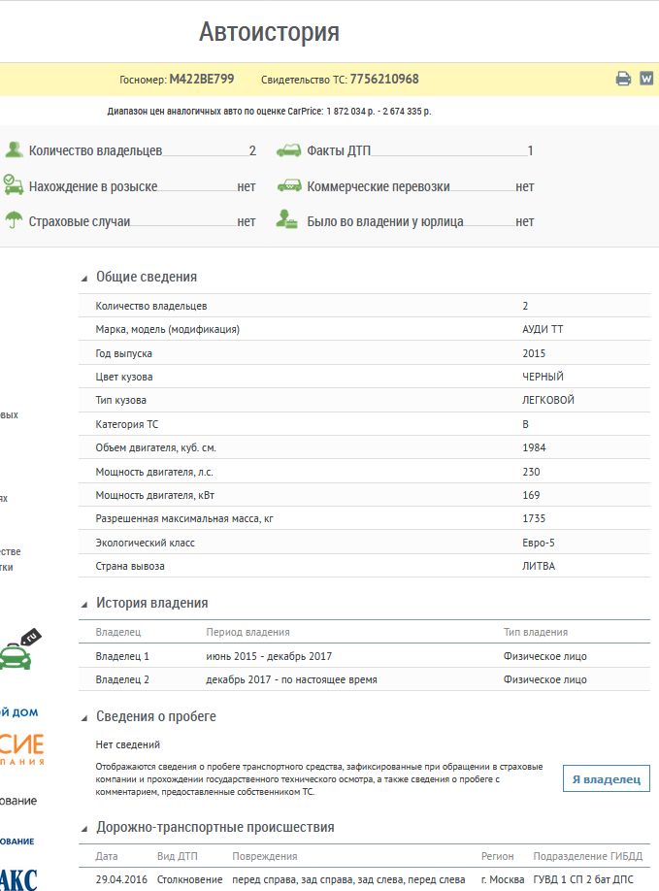Viewport: 659px width, 891px height.
Task: Click the printer icon in the yellow bar
Action: 623,79
